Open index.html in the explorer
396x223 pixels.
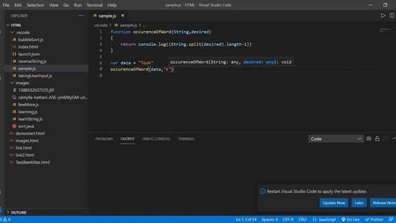pyautogui.click(x=28, y=47)
